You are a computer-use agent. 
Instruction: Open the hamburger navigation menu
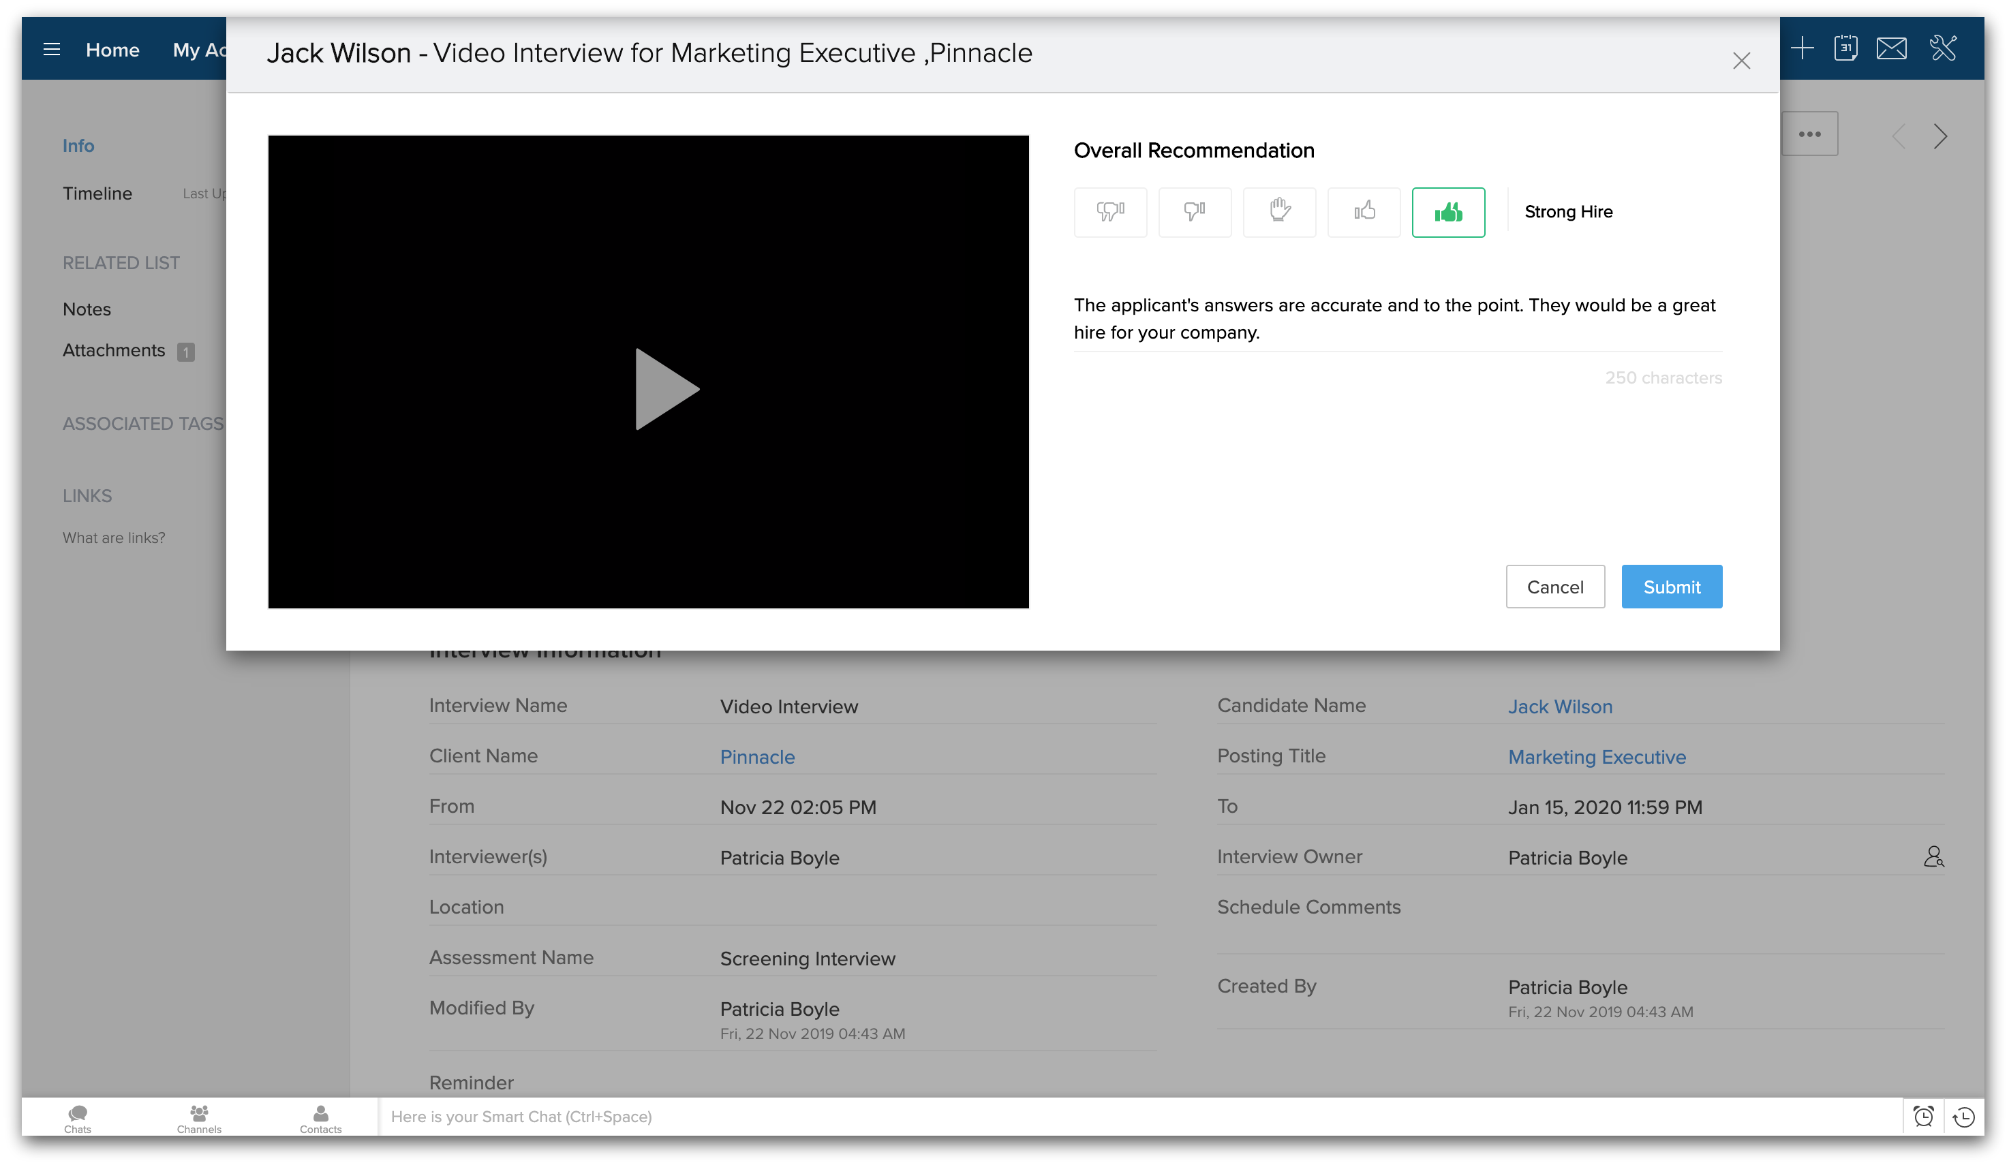click(x=52, y=50)
